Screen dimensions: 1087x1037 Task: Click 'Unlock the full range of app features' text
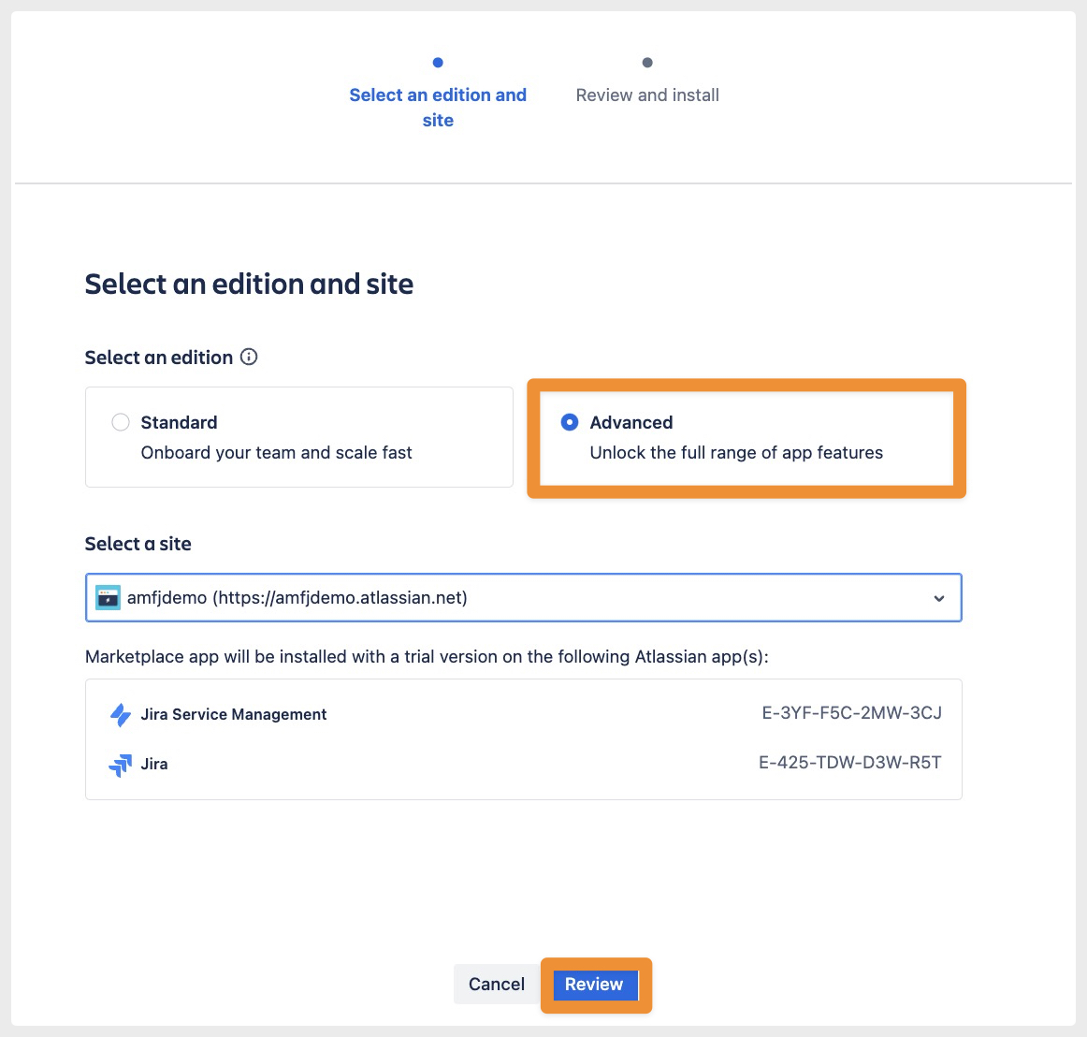pyautogui.click(x=736, y=452)
